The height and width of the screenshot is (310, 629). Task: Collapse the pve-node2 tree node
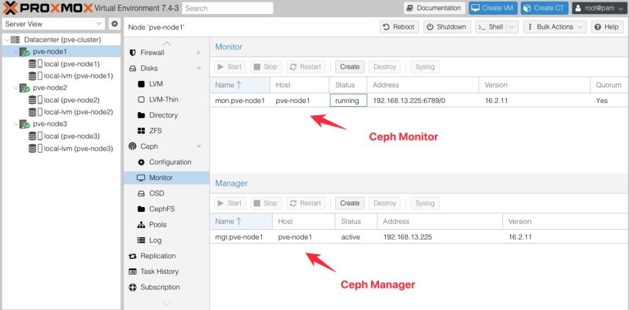(15, 88)
